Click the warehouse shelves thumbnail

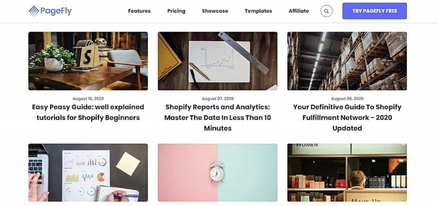coord(347,61)
